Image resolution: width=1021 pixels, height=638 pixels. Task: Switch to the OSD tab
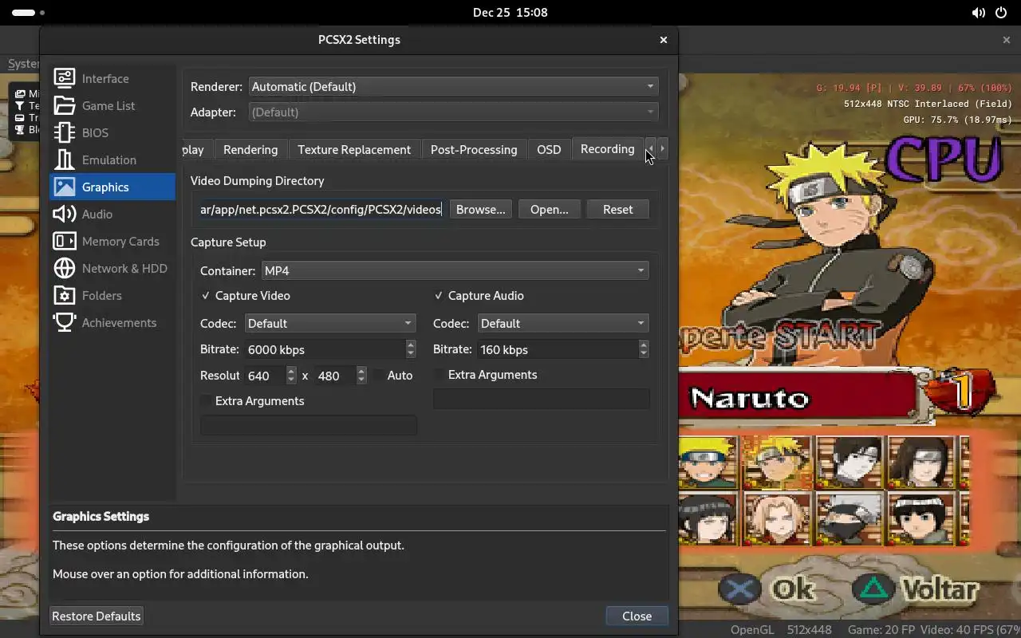click(549, 149)
